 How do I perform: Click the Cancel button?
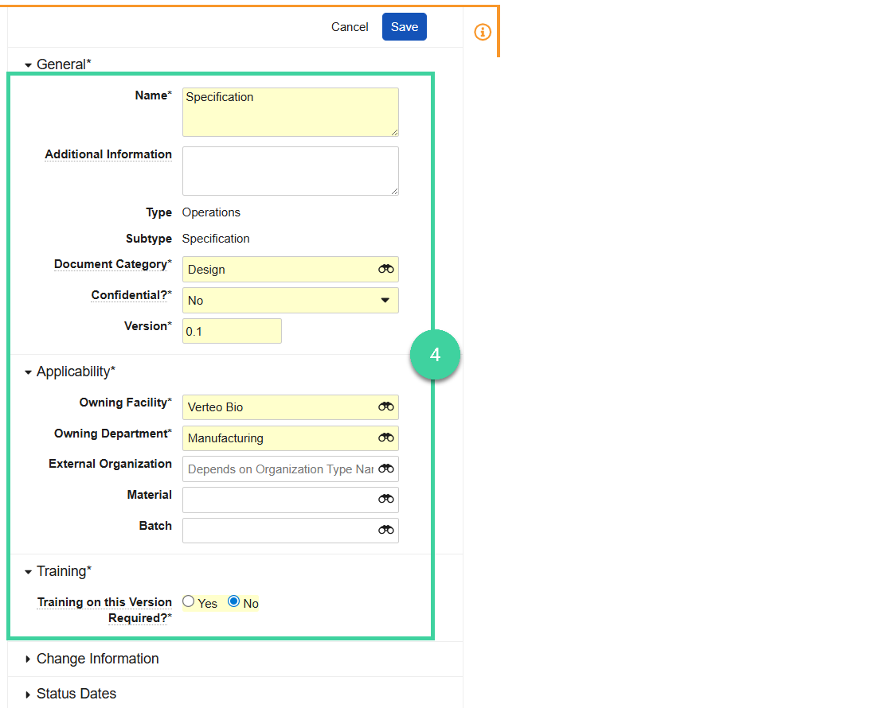coord(350,26)
